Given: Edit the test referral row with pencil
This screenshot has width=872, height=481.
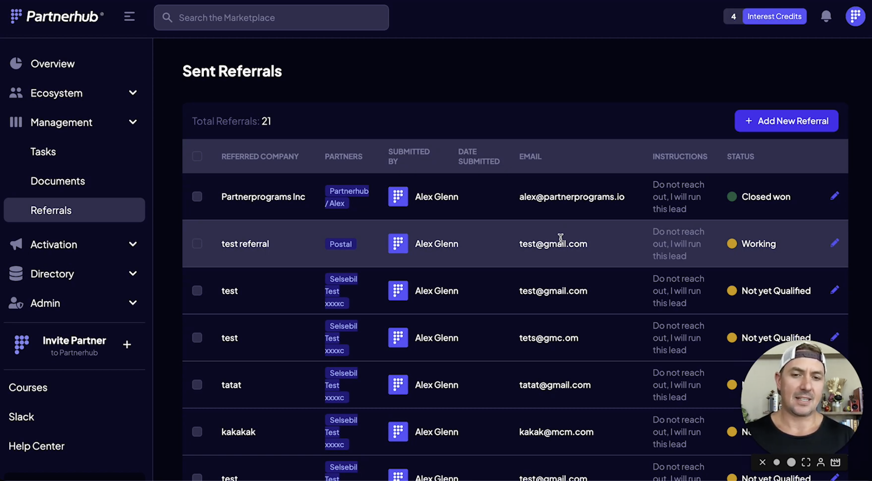Looking at the screenshot, I should click(834, 243).
